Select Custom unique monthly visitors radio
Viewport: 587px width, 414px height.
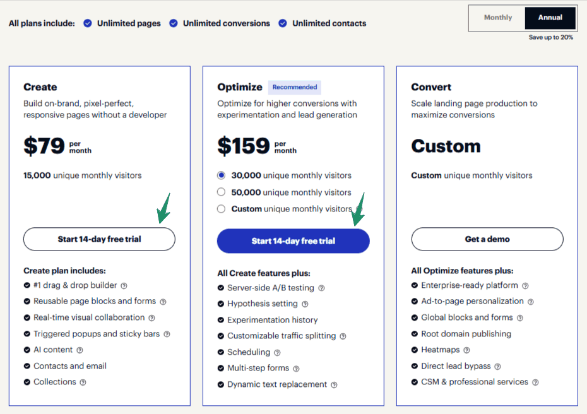221,209
